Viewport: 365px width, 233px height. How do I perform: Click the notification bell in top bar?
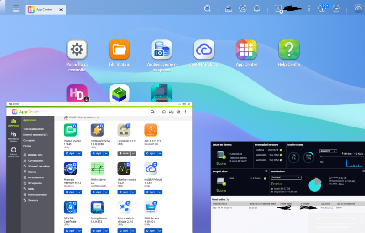point(257,9)
